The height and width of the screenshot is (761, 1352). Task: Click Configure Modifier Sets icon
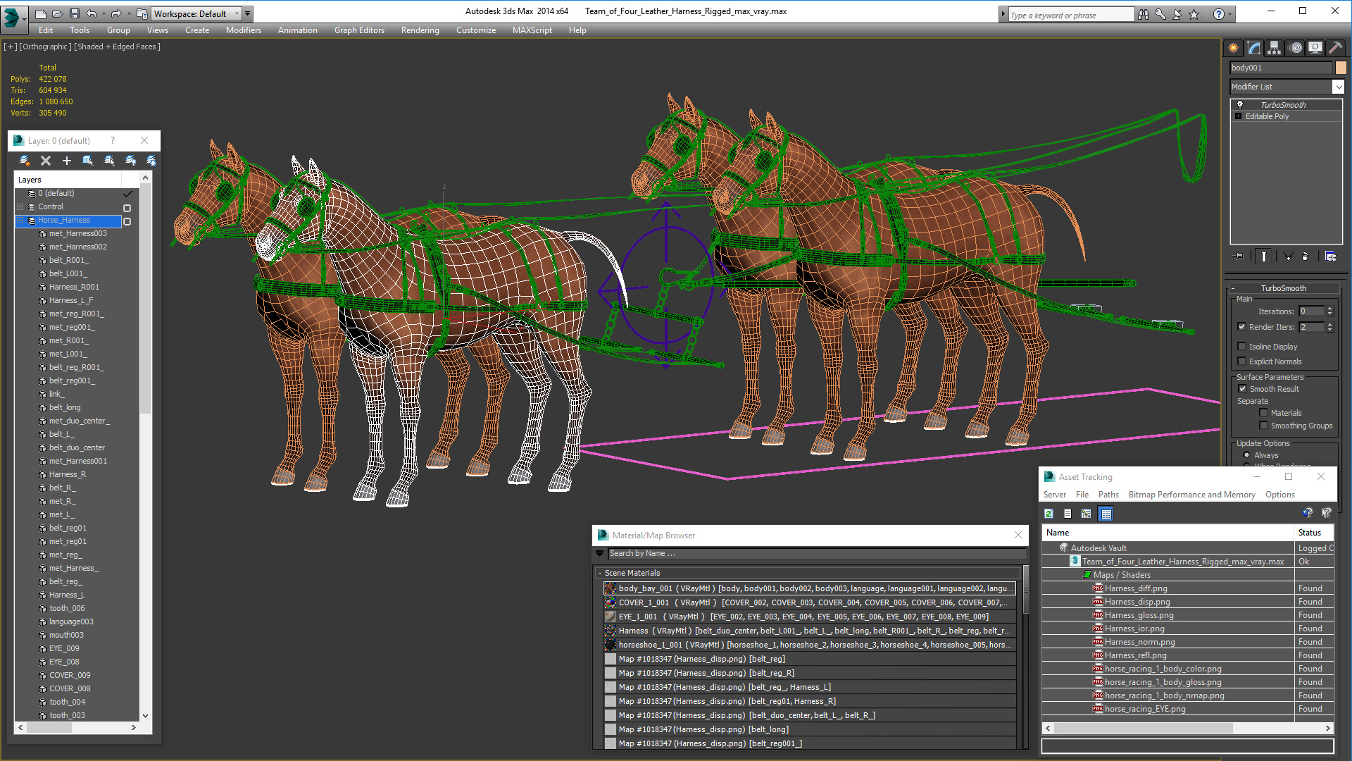pos(1330,256)
